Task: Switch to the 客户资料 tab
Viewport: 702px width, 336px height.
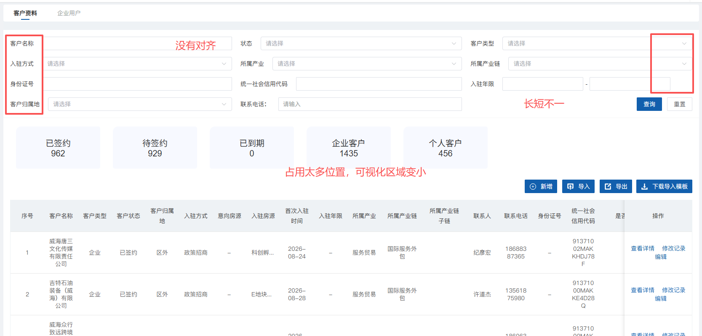Action: 25,13
